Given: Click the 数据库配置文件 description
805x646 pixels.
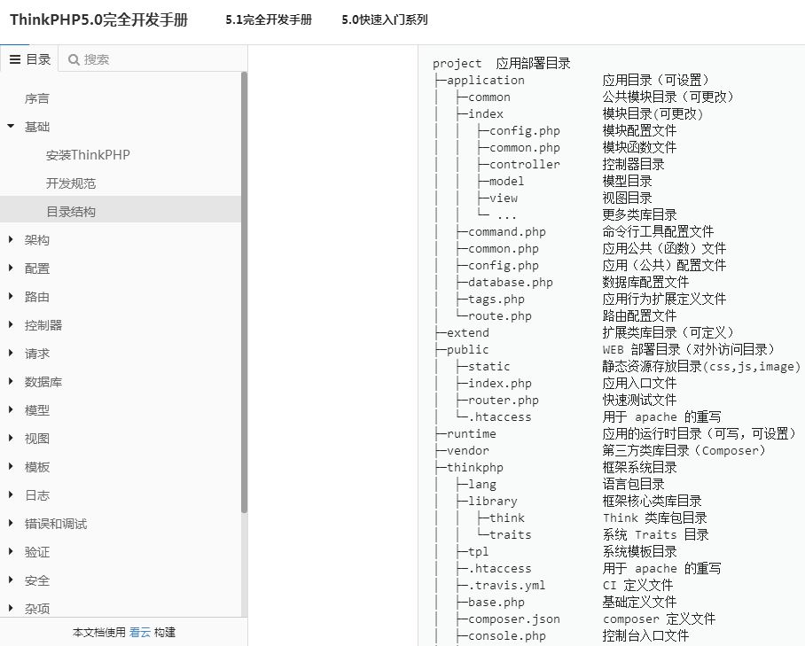Looking at the screenshot, I should (x=645, y=282).
